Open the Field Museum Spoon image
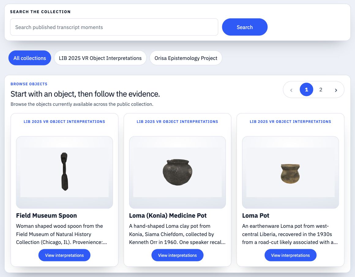 pyautogui.click(x=65, y=172)
